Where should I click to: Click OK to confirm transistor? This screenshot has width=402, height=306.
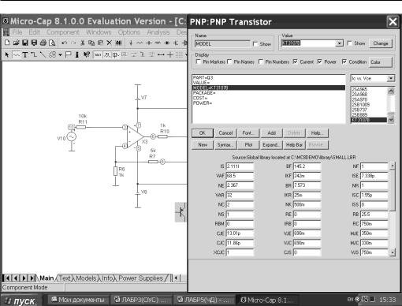point(203,133)
